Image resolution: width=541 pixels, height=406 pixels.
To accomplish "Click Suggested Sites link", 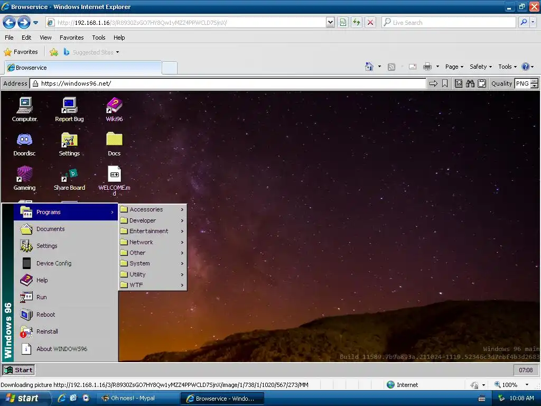I will pyautogui.click(x=91, y=52).
